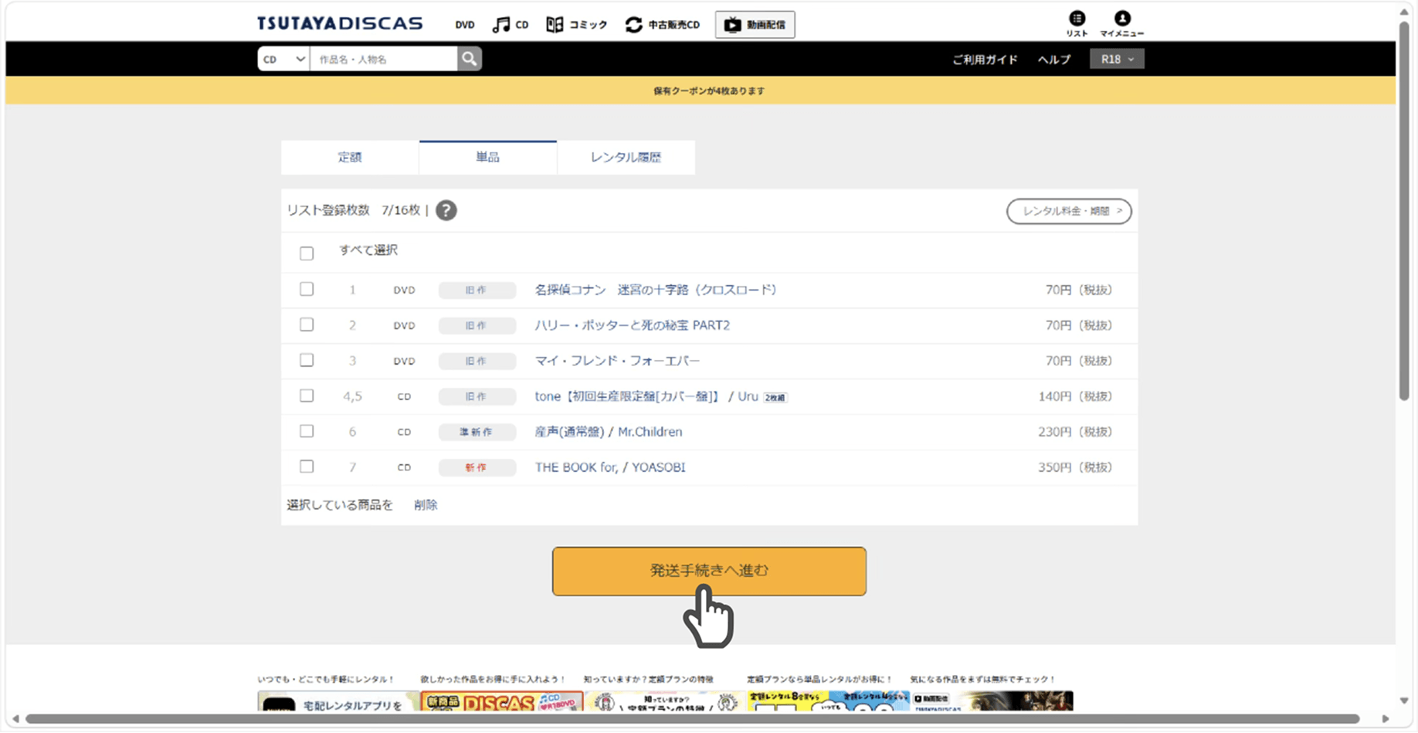This screenshot has width=1418, height=733.
Task: Click the 発送手続きへ進む button
Action: coord(709,572)
